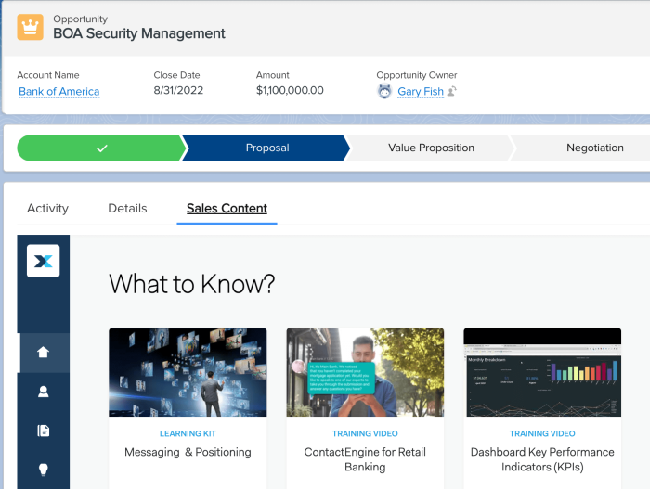The height and width of the screenshot is (489, 650).
Task: Click the Amount value $1,100,000.00
Action: tap(290, 90)
